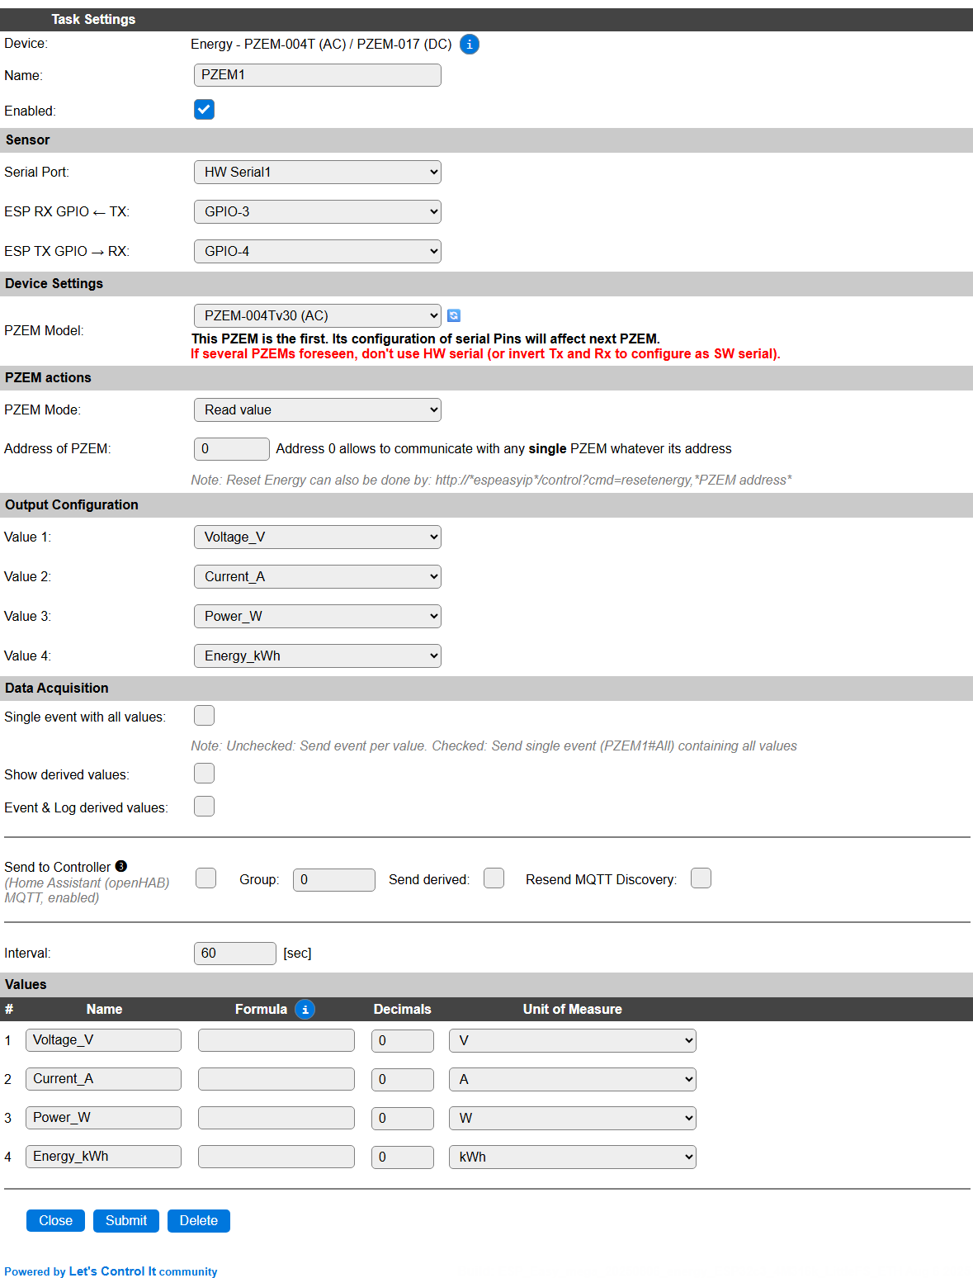
Task: Enable Single event with all values
Action: point(205,716)
